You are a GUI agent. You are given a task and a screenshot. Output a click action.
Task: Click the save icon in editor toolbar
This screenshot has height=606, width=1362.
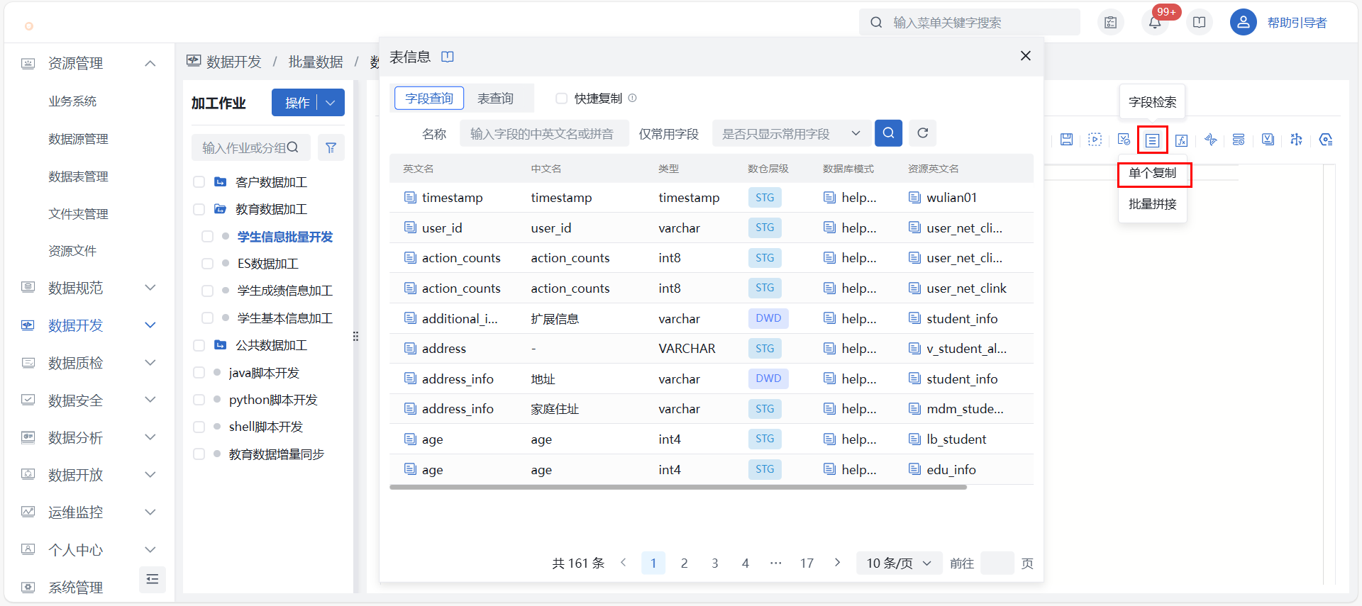[x=1066, y=140]
